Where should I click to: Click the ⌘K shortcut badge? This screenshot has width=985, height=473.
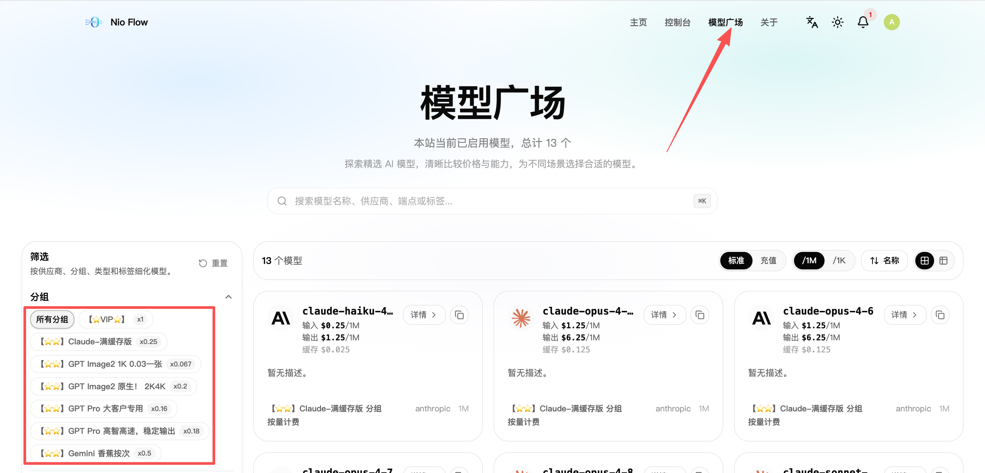[x=702, y=201]
